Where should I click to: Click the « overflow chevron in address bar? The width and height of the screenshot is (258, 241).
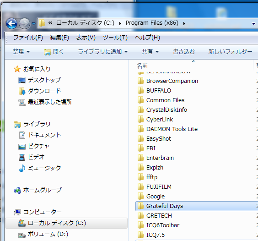click(50, 23)
